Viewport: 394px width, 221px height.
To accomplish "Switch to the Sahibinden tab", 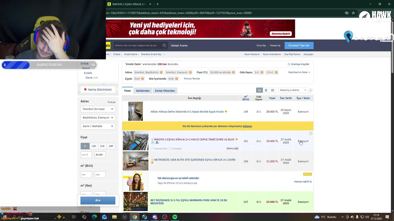I will click(x=143, y=91).
